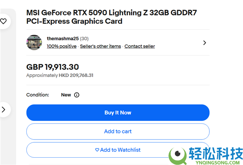Open the 100% positive feedback link
Image resolution: width=243 pixels, height=165 pixels.
point(62,46)
